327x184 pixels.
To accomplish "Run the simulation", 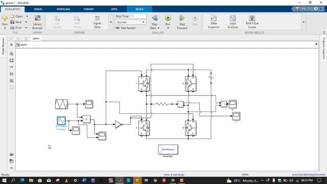I will (x=168, y=18).
